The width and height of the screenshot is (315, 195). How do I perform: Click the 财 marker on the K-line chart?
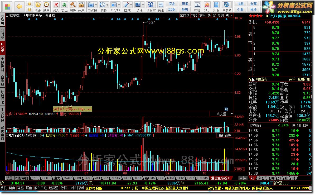[x=226, y=109]
